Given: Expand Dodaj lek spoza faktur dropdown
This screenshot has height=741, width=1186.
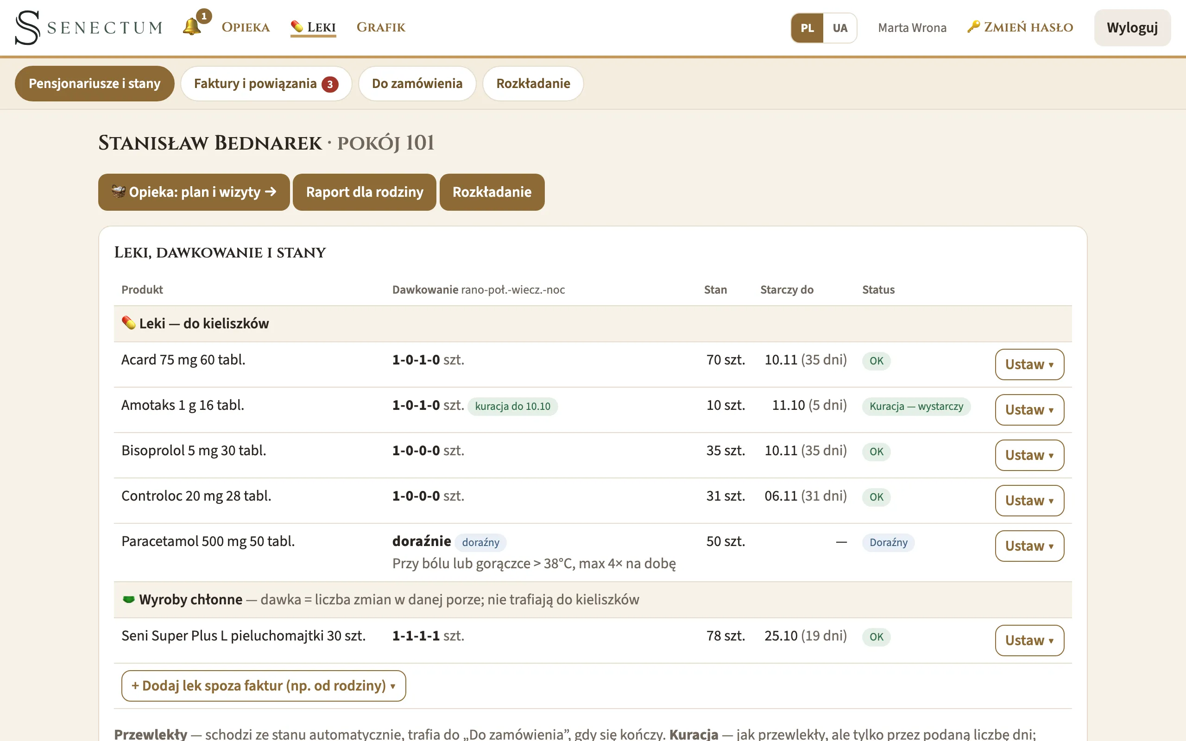Looking at the screenshot, I should pyautogui.click(x=264, y=685).
